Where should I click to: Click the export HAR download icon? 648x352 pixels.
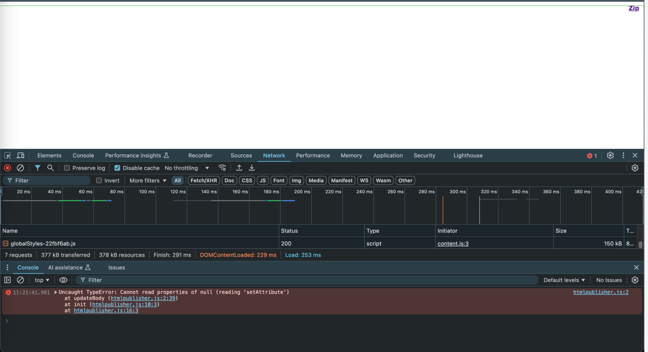(x=252, y=168)
